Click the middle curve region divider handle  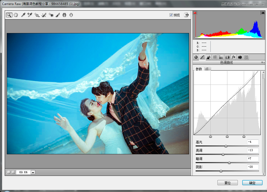point(227,136)
